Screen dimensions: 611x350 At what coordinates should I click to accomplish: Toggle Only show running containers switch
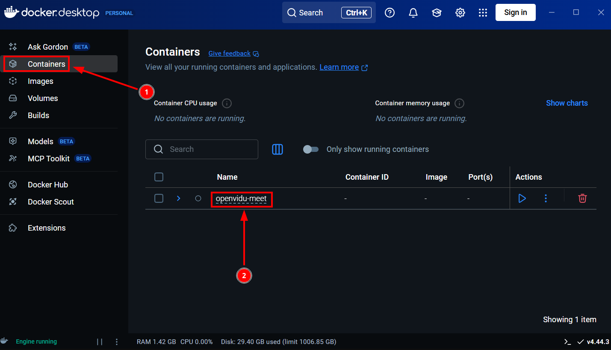[311, 149]
